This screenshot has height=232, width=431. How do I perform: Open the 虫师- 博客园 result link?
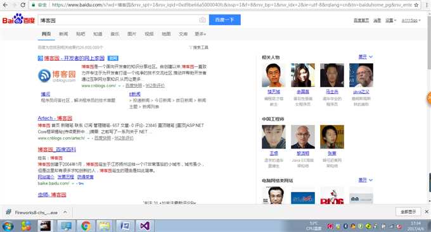[52, 195]
